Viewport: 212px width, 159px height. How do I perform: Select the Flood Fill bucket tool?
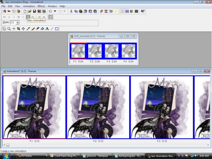pyautogui.click(x=42, y=29)
